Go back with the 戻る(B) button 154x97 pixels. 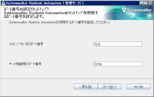point(86,87)
